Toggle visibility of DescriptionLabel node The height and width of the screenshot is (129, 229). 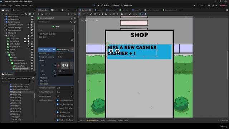point(32,68)
